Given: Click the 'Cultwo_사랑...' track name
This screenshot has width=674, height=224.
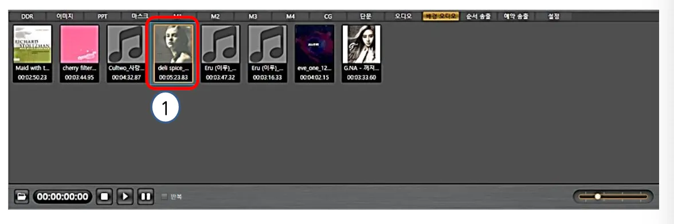Looking at the screenshot, I should 126,69.
